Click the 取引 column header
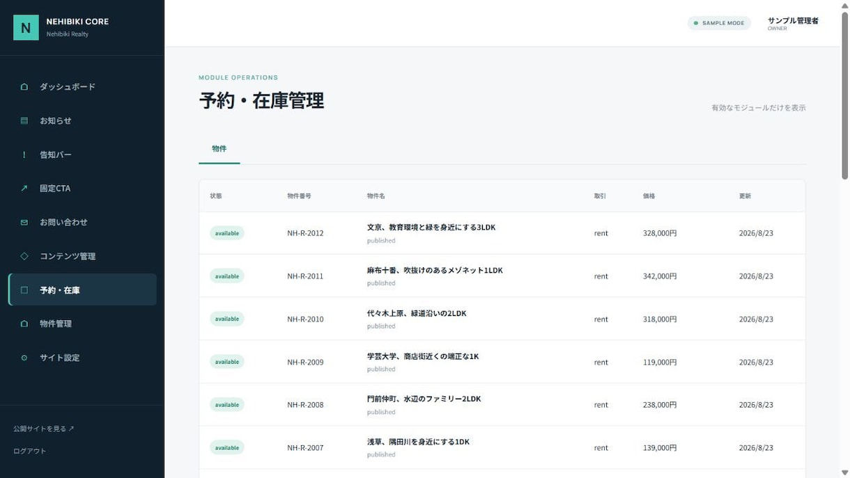This screenshot has width=850, height=478. pyautogui.click(x=600, y=196)
